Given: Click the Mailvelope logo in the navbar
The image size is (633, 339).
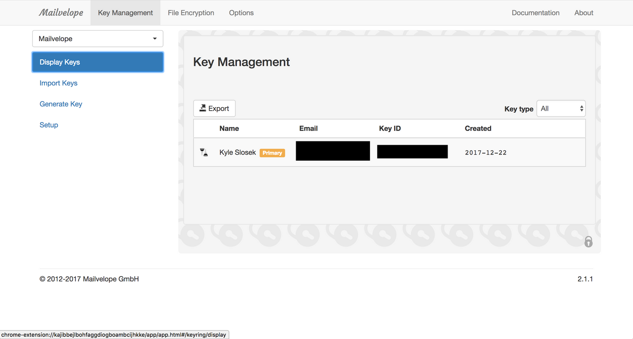Looking at the screenshot, I should (61, 13).
